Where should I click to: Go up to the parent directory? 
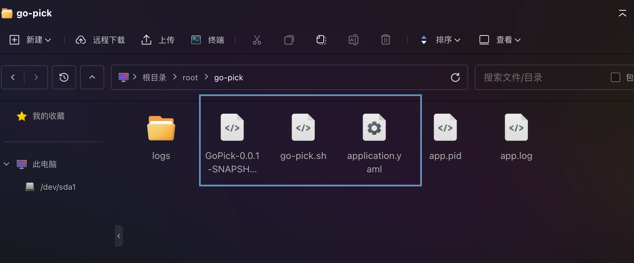point(92,77)
